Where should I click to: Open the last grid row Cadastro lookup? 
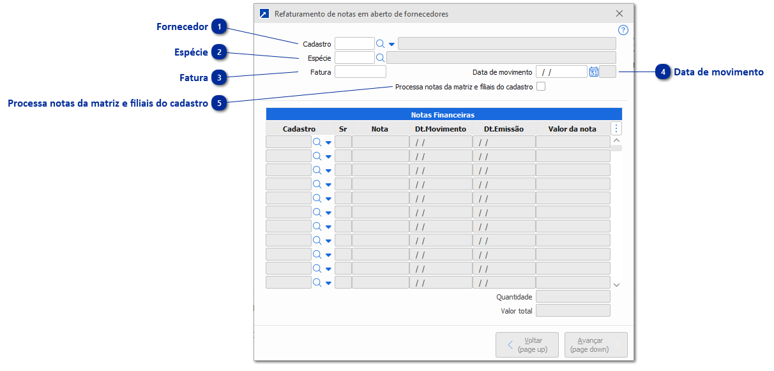[317, 282]
